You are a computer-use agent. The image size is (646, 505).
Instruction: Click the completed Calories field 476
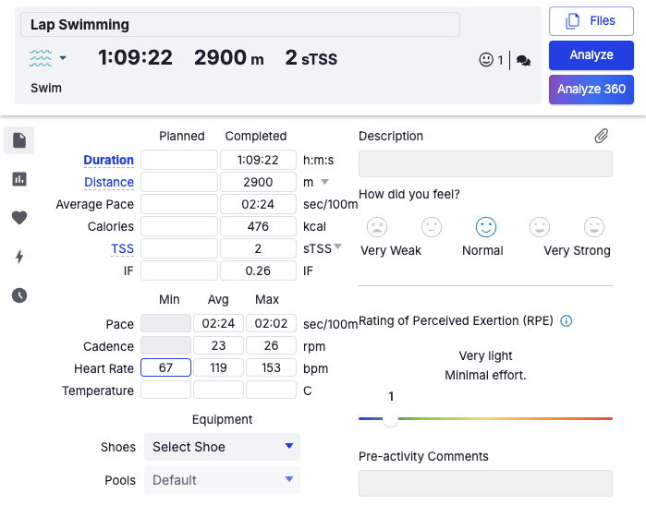click(259, 226)
